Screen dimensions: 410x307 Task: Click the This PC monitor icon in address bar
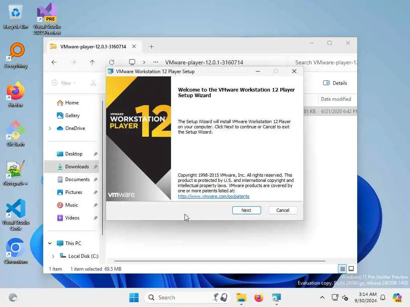132,62
